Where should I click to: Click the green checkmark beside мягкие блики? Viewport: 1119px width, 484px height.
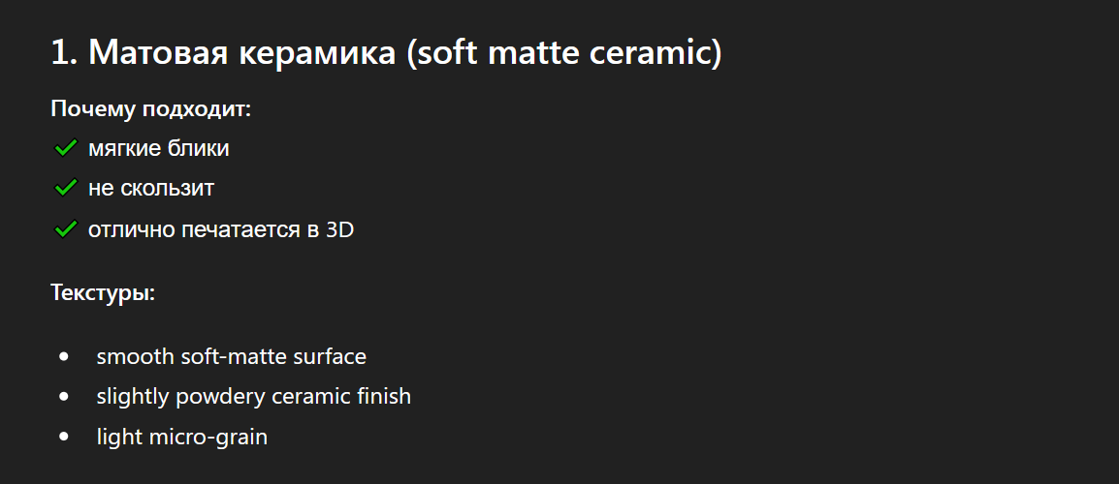point(65,148)
